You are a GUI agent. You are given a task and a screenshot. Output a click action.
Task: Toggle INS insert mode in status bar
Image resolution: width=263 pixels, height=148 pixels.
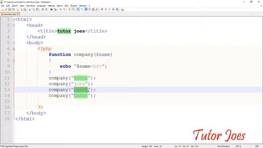256,146
